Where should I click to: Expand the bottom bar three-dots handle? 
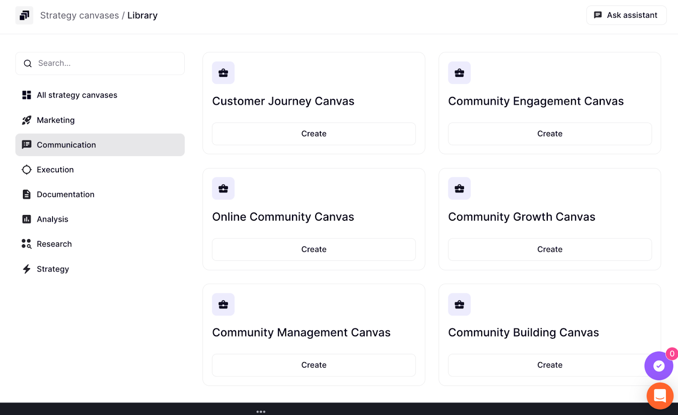(261, 411)
